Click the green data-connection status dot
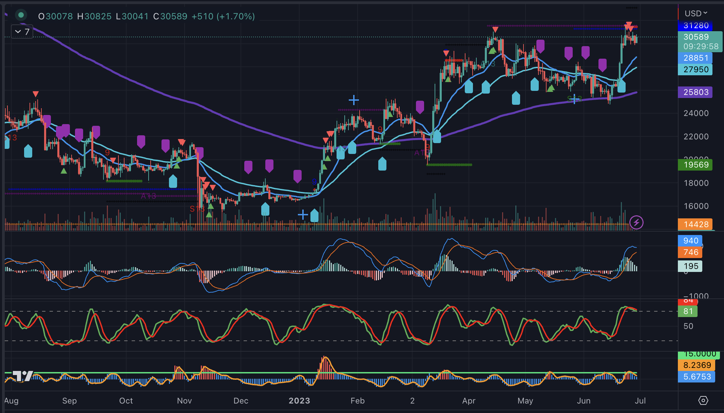The height and width of the screenshot is (413, 724). pyautogui.click(x=20, y=15)
